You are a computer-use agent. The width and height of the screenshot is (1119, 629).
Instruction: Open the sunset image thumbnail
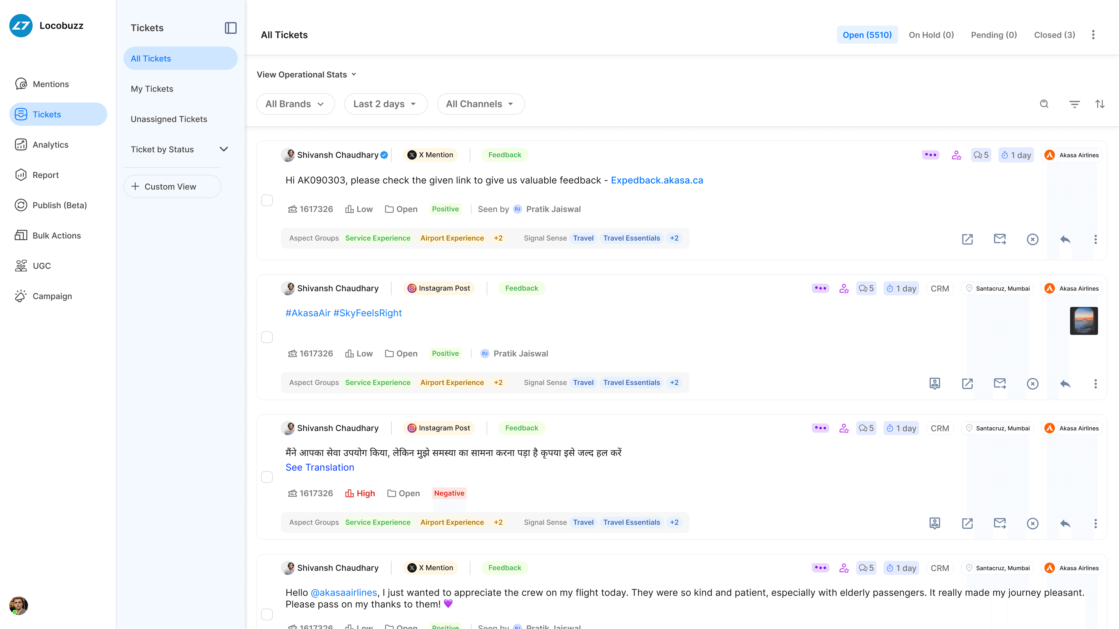pyautogui.click(x=1084, y=321)
